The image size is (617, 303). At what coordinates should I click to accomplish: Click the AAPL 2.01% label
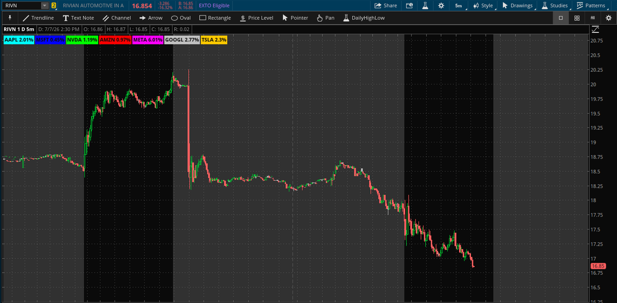(x=19, y=39)
